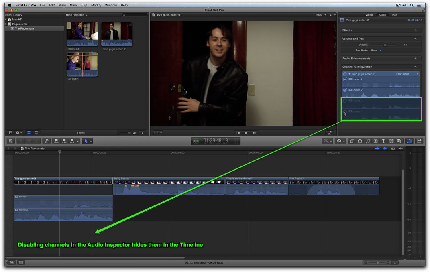This screenshot has width=430, height=272.
Task: Open the Music and Sound browser
Action: pyautogui.click(x=368, y=141)
